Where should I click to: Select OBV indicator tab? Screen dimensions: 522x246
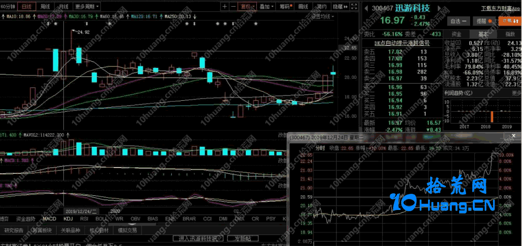point(135,219)
